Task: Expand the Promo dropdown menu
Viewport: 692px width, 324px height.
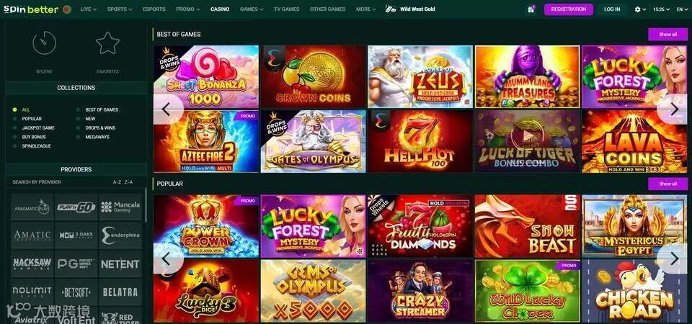Action: (x=187, y=9)
